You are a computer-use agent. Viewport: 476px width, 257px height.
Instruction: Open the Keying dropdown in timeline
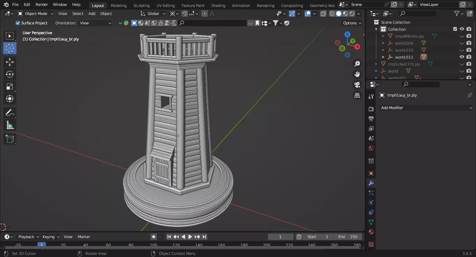[51, 237]
